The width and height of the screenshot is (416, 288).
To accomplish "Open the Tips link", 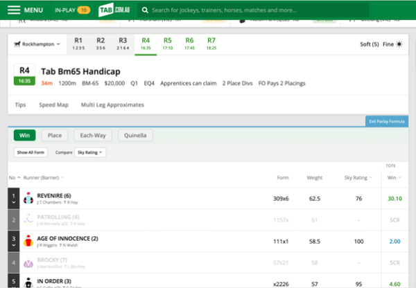I will pos(20,105).
